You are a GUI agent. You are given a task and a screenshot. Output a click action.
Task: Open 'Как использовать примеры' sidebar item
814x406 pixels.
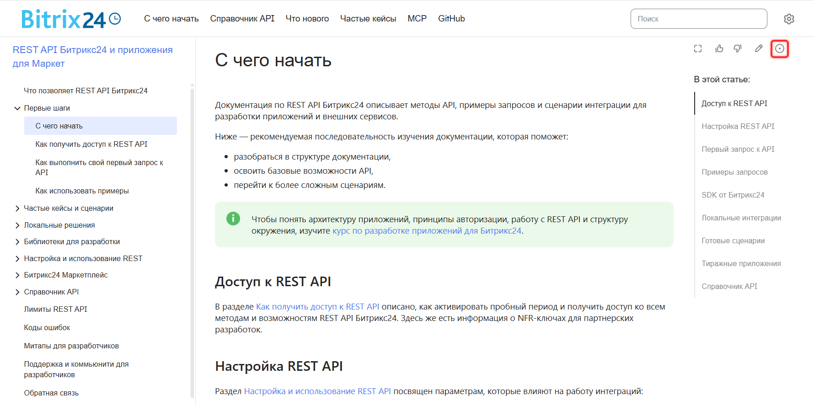(x=82, y=191)
